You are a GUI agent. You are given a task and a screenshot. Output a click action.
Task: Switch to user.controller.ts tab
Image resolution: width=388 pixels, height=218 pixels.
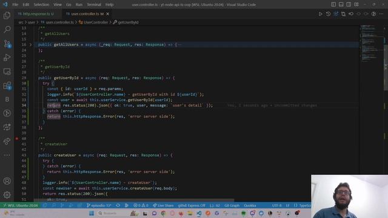point(85,14)
